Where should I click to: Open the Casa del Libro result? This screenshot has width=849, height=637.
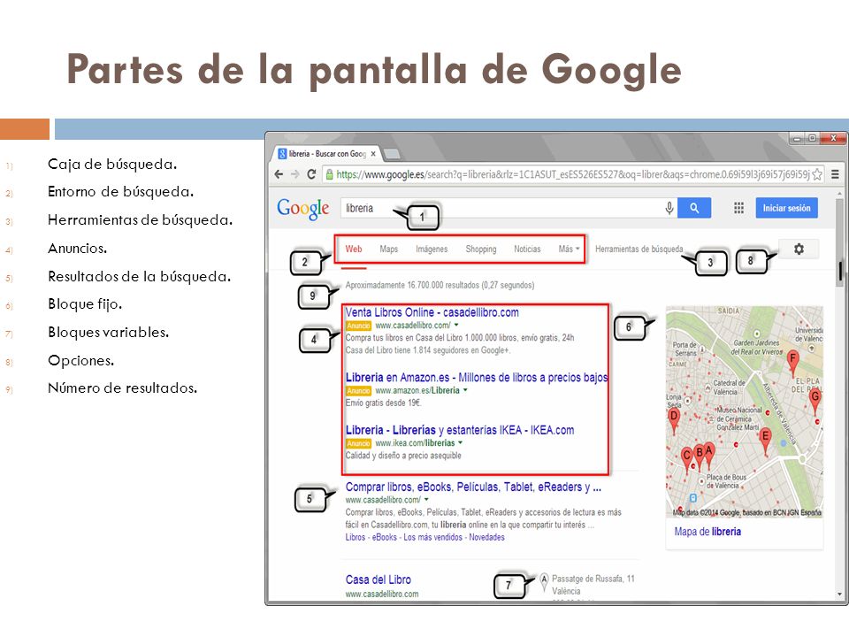click(x=378, y=579)
